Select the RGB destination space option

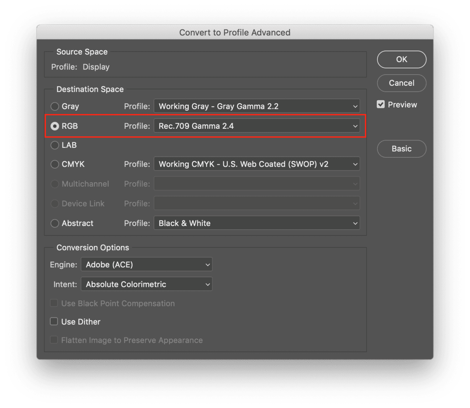click(x=55, y=126)
